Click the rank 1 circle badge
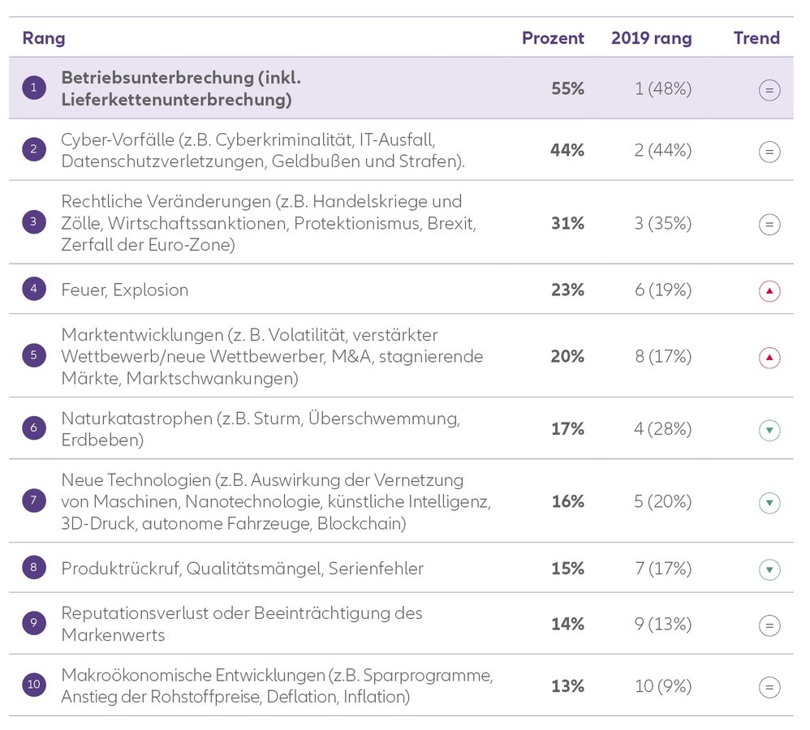This screenshot has width=810, height=730. (33, 88)
